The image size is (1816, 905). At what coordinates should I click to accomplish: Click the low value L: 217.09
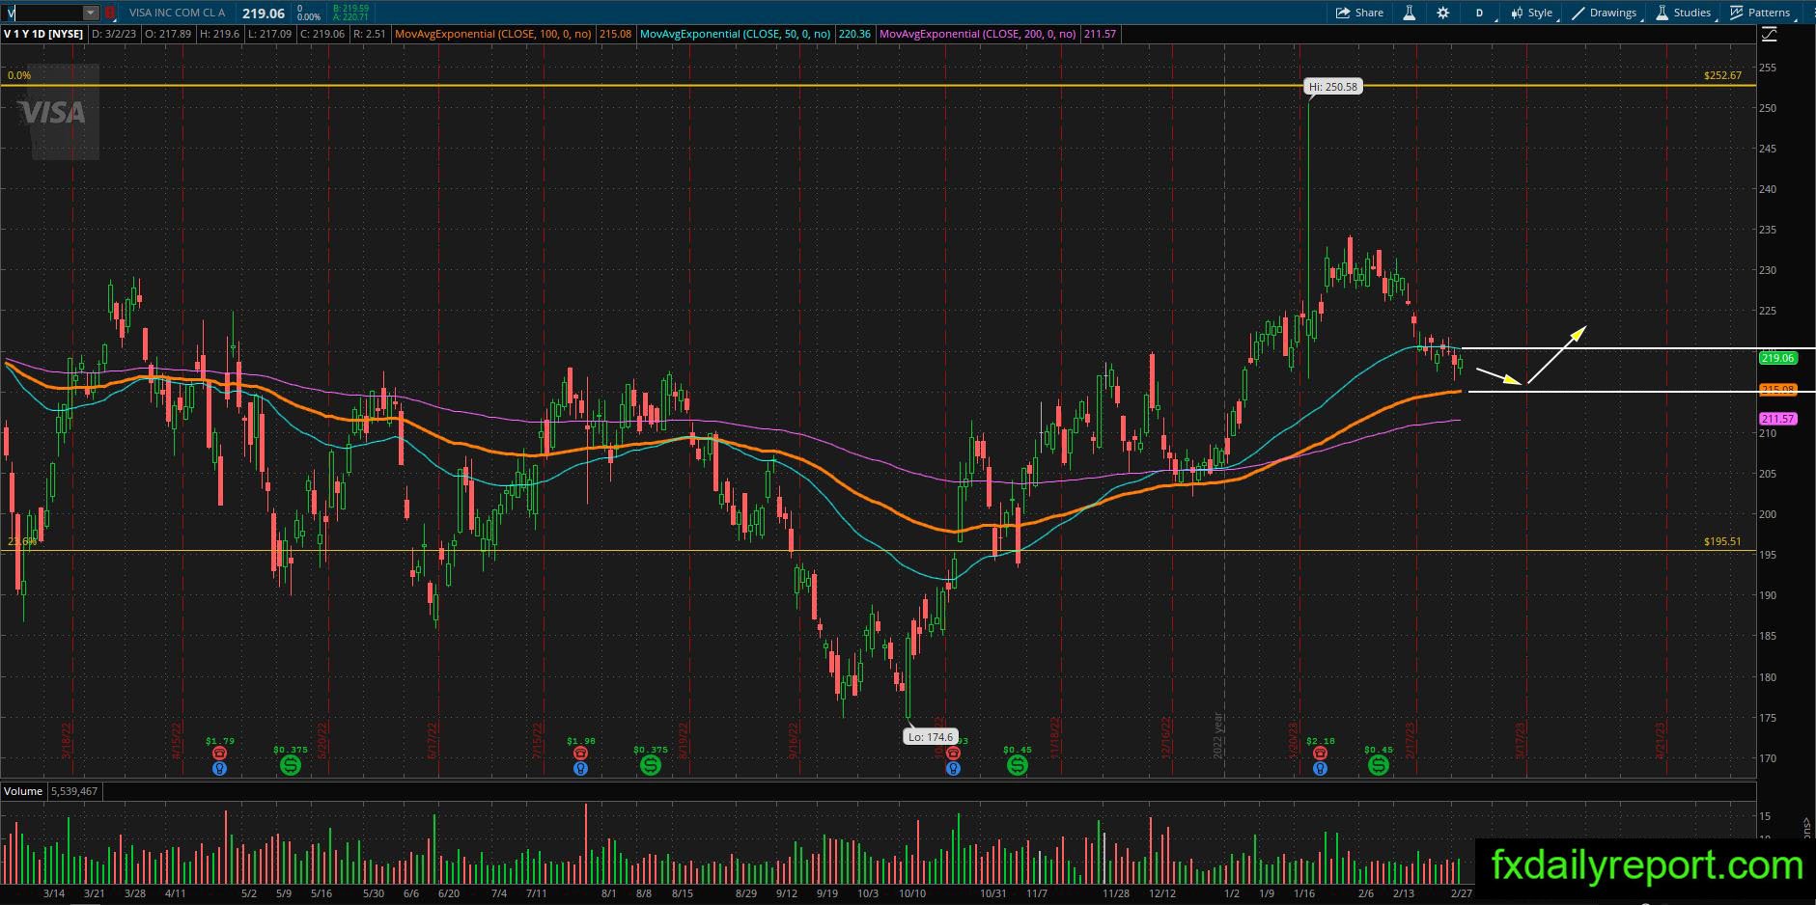click(x=269, y=34)
